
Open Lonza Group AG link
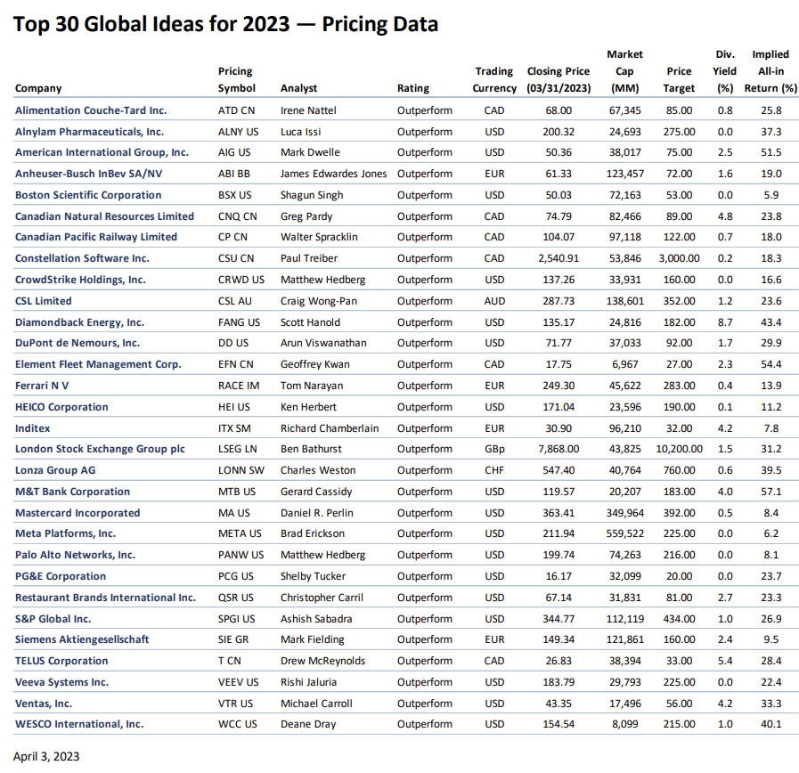click(x=55, y=470)
